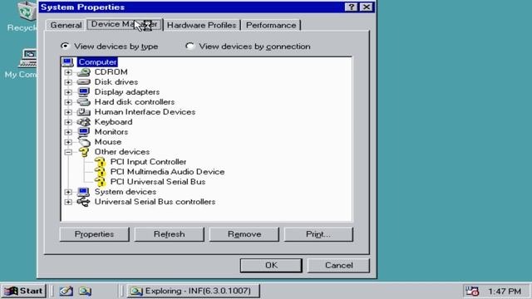Screen dimensions: 532x299
Task: Expand the Human Interface Devices node
Action: point(68,112)
